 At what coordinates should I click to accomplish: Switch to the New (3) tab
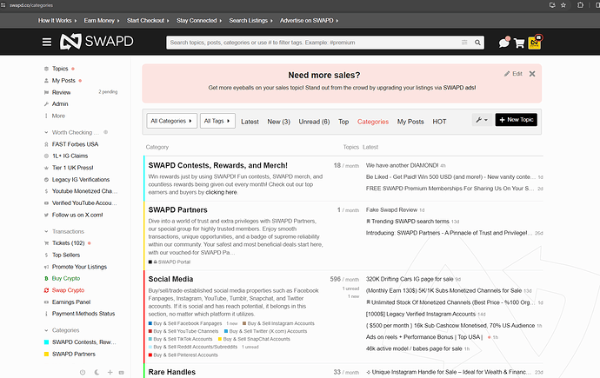click(278, 122)
